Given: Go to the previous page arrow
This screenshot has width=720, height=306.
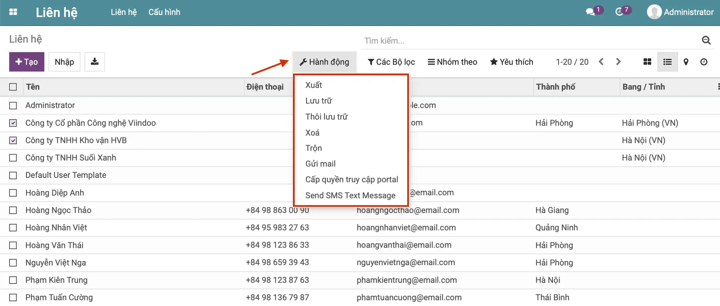Looking at the screenshot, I should point(601,62).
